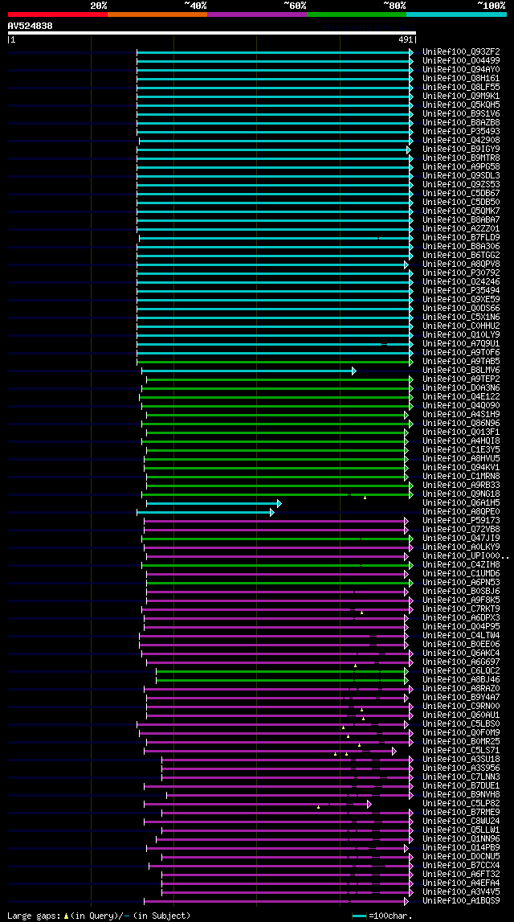The image size is (514, 922).
Task: Select the UniRef100_Q9XE59 label
Action: tap(461, 299)
